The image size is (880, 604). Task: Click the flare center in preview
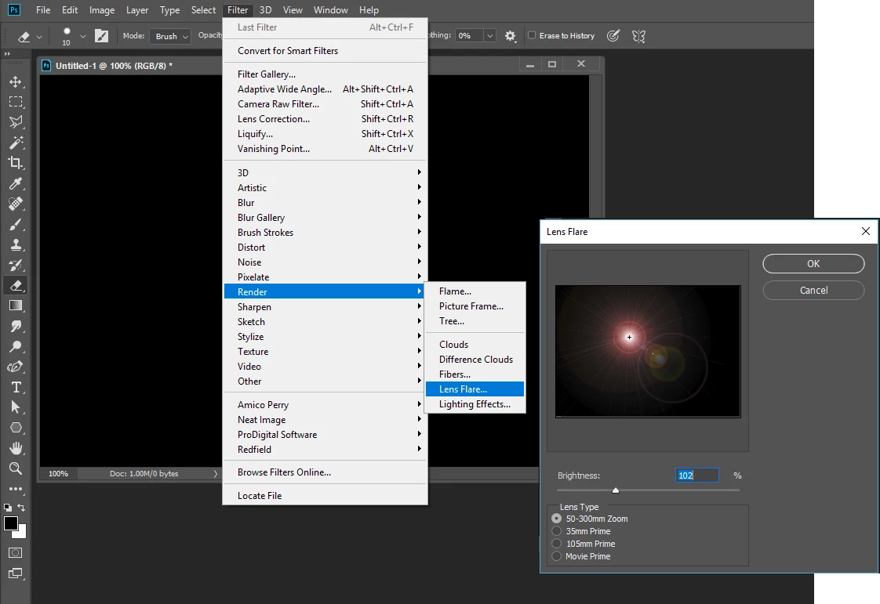(629, 337)
